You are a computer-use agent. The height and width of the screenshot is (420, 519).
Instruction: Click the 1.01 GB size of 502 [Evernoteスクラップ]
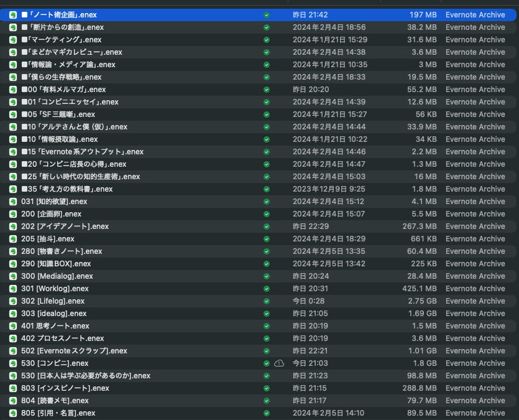pos(423,351)
